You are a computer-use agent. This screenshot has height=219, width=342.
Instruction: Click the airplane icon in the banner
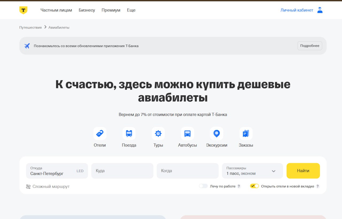click(x=27, y=46)
